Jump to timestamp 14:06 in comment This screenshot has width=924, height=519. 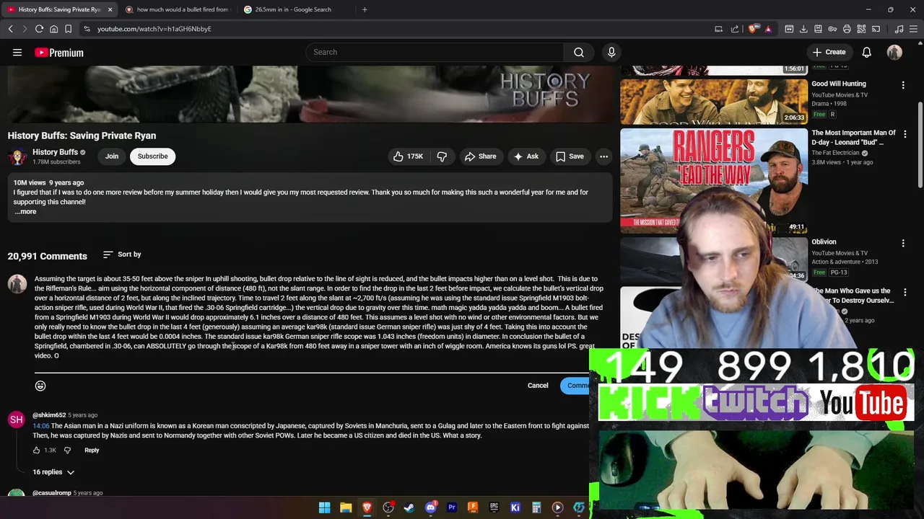41,426
